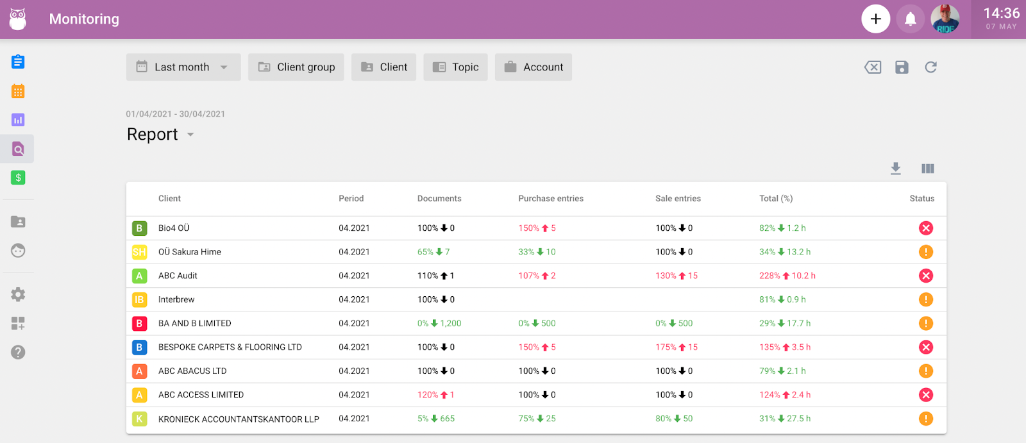Open BESPOKE CARPETS & FLOORING LTD row

[x=536, y=347]
